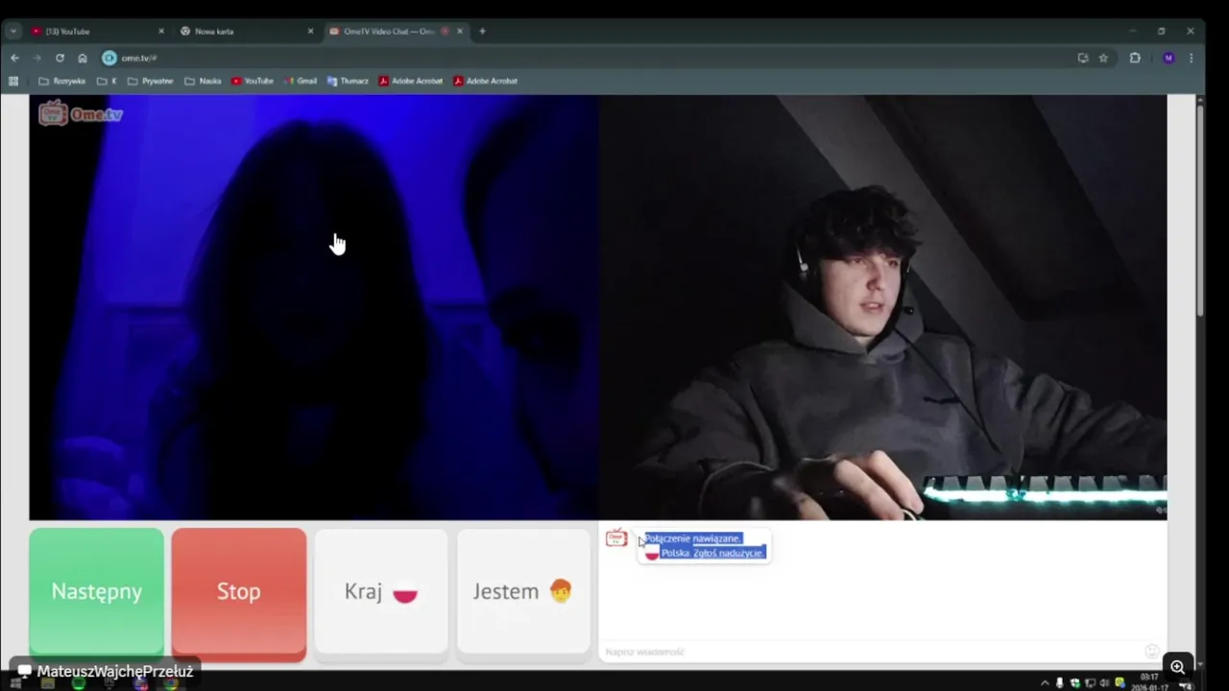
Task: Bookmark this page with the star icon
Action: pos(1103,58)
